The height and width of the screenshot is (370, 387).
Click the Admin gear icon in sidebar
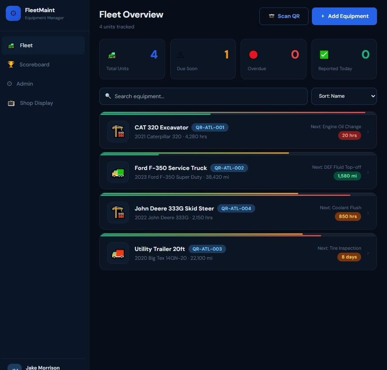pyautogui.click(x=11, y=84)
